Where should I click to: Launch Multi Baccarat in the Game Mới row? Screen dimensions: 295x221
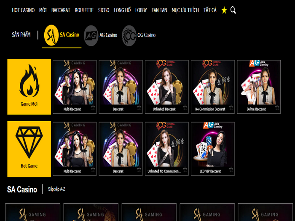[x=75, y=83]
